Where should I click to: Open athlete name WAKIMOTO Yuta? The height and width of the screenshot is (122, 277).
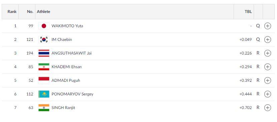pyautogui.click(x=67, y=26)
